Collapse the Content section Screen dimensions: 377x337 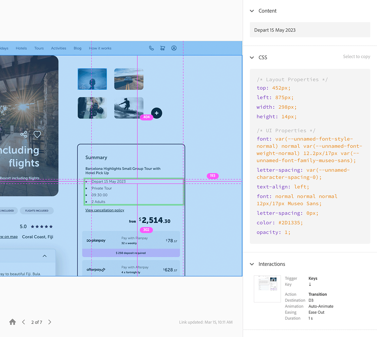252,11
